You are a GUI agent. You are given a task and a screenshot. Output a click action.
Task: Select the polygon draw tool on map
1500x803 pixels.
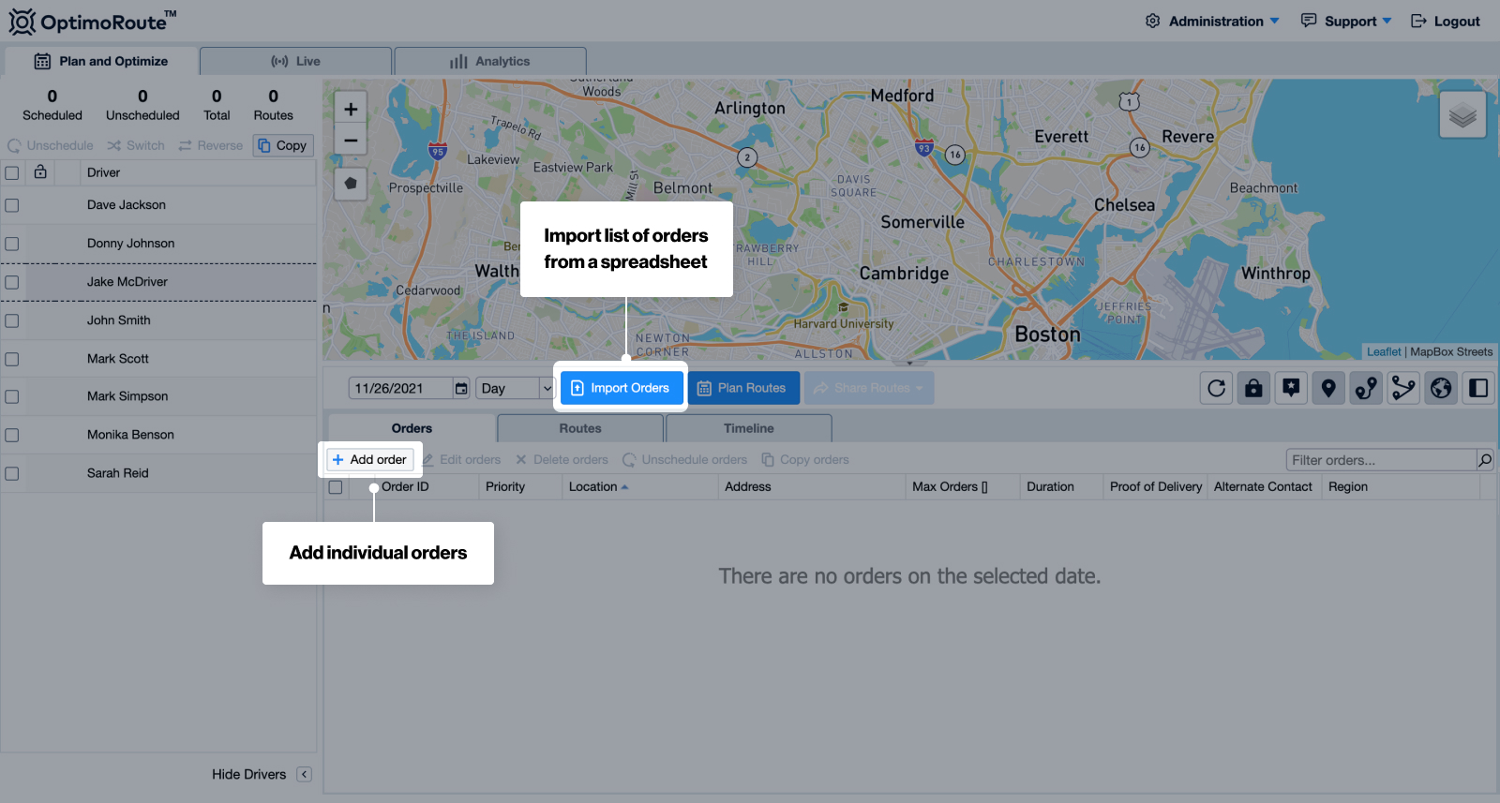tap(351, 184)
